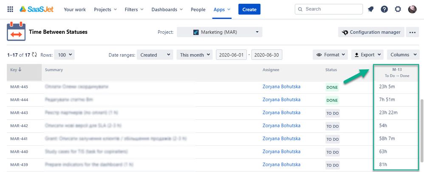Open issue MAR-441

pyautogui.click(x=19, y=139)
